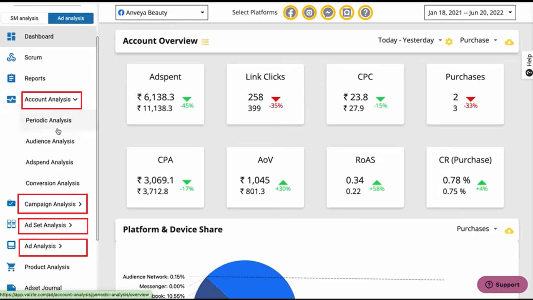Image resolution: width=533 pixels, height=300 pixels.
Task: Click the settings gear in Account Overview
Action: point(449,42)
